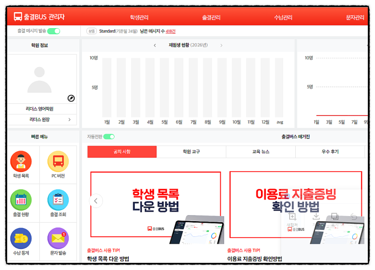Open the 학생 목록 quick menu icon
375x270 pixels.
(x=21, y=161)
